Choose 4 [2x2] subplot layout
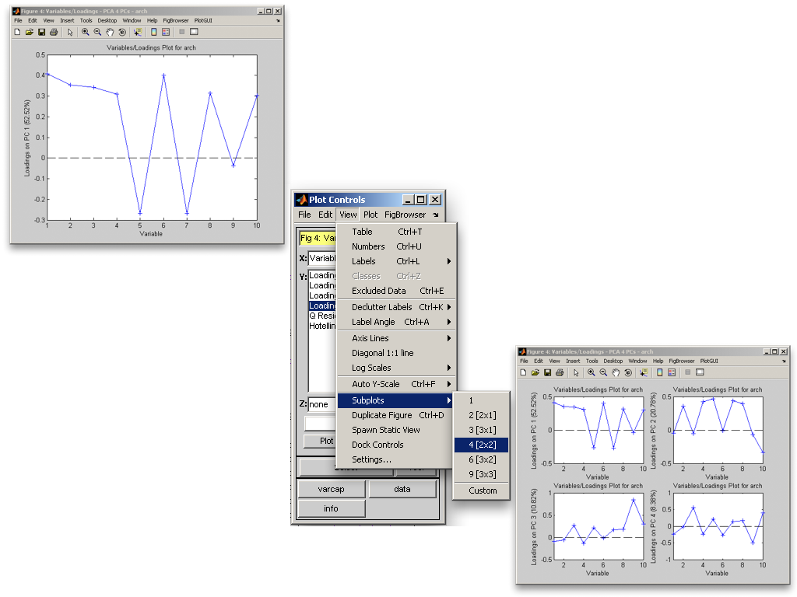 (480, 445)
